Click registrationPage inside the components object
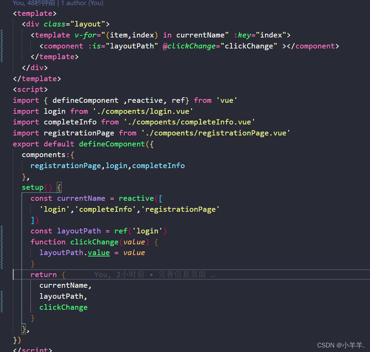Screen dimensions: 370x352 point(65,165)
